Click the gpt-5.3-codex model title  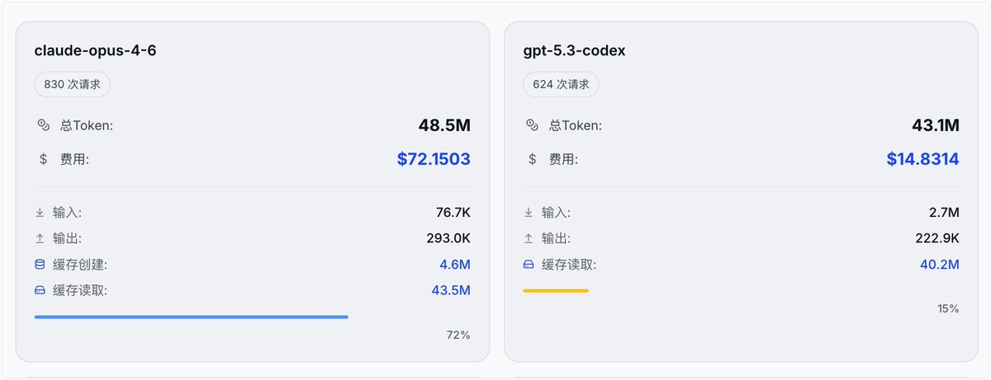coord(574,50)
